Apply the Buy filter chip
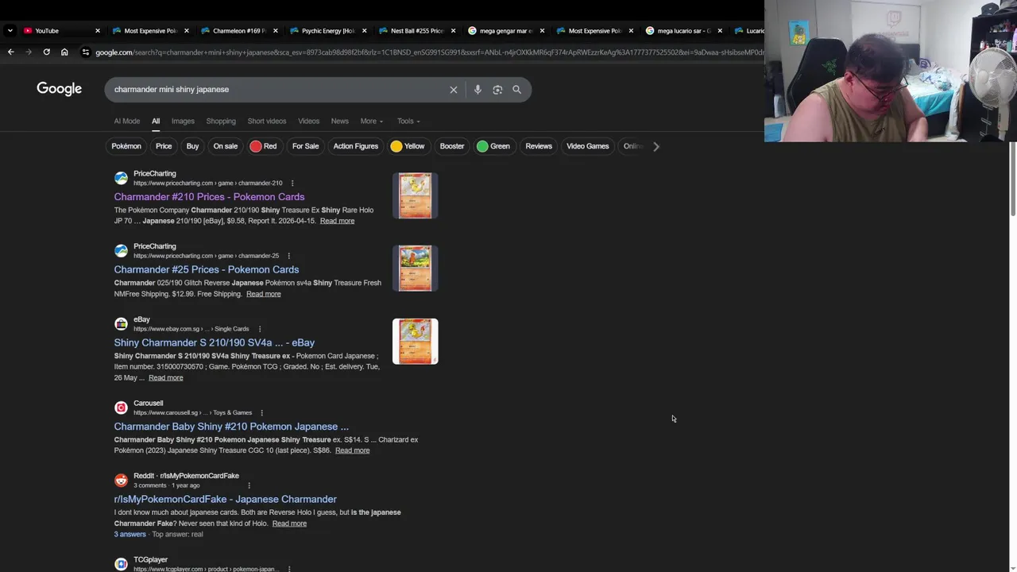 click(192, 146)
